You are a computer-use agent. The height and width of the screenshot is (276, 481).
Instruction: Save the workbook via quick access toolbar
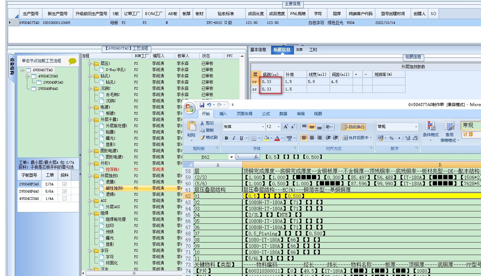(x=202, y=105)
